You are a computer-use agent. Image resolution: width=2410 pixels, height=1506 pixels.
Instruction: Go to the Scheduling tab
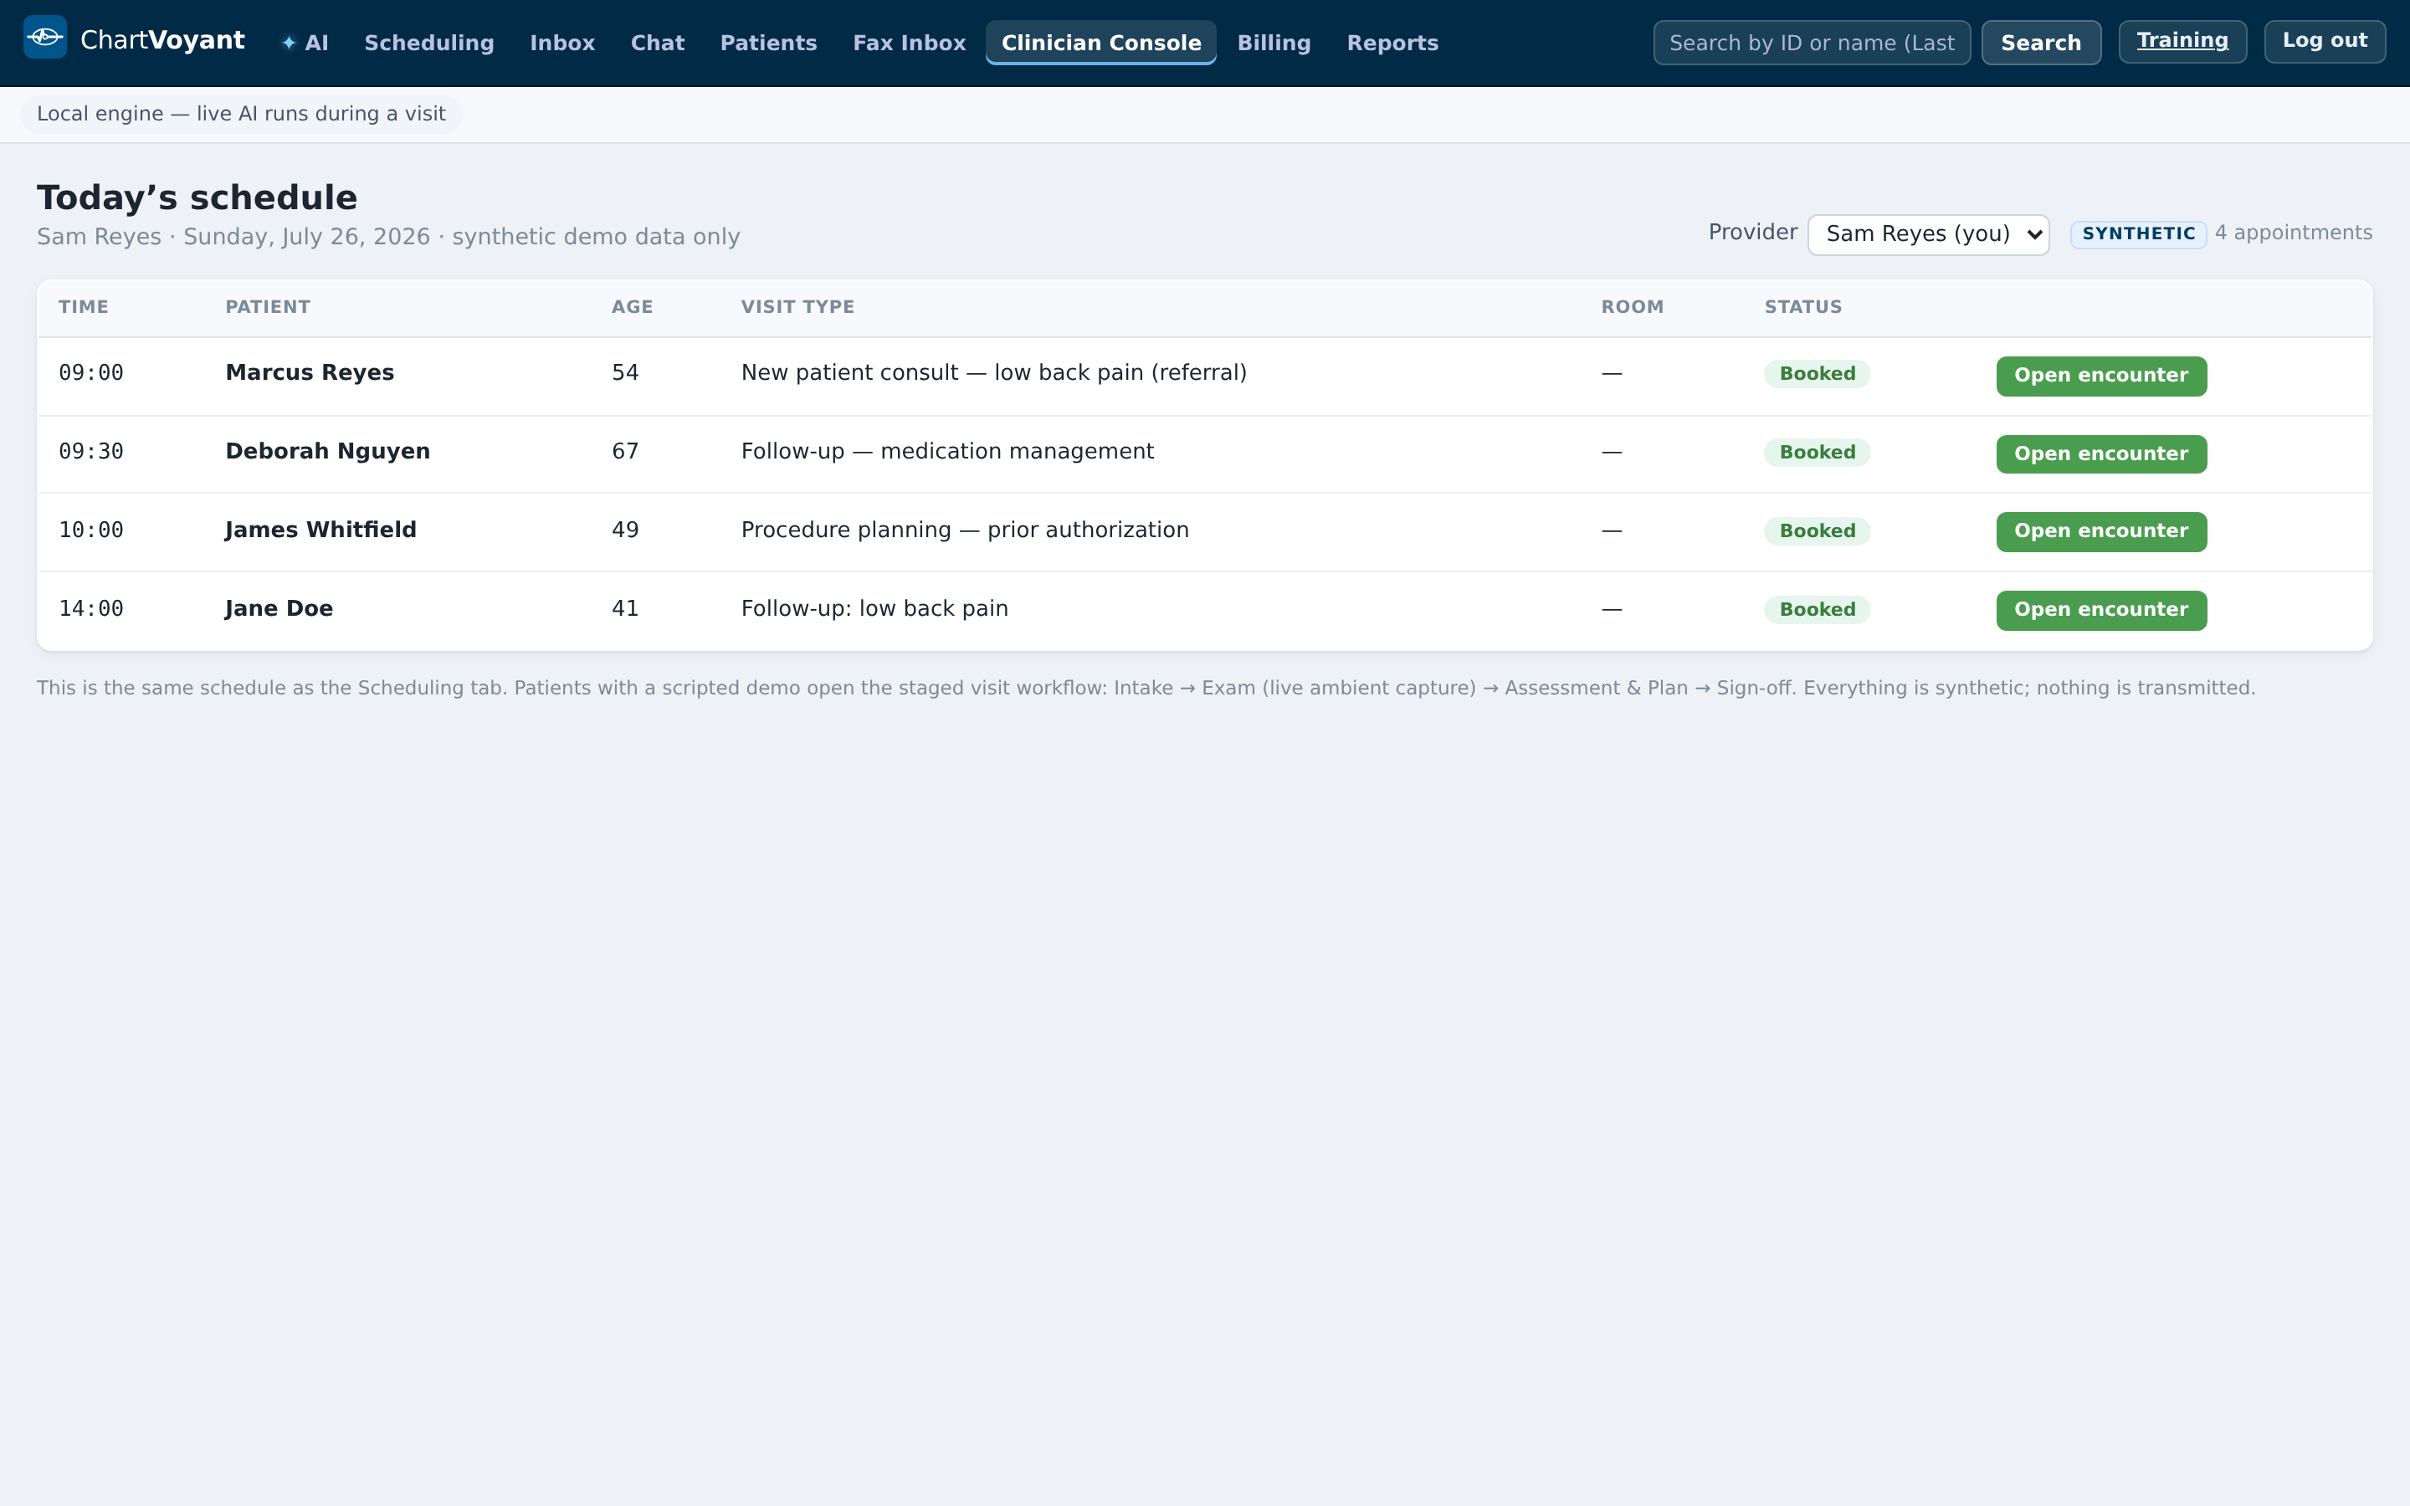pyautogui.click(x=429, y=43)
